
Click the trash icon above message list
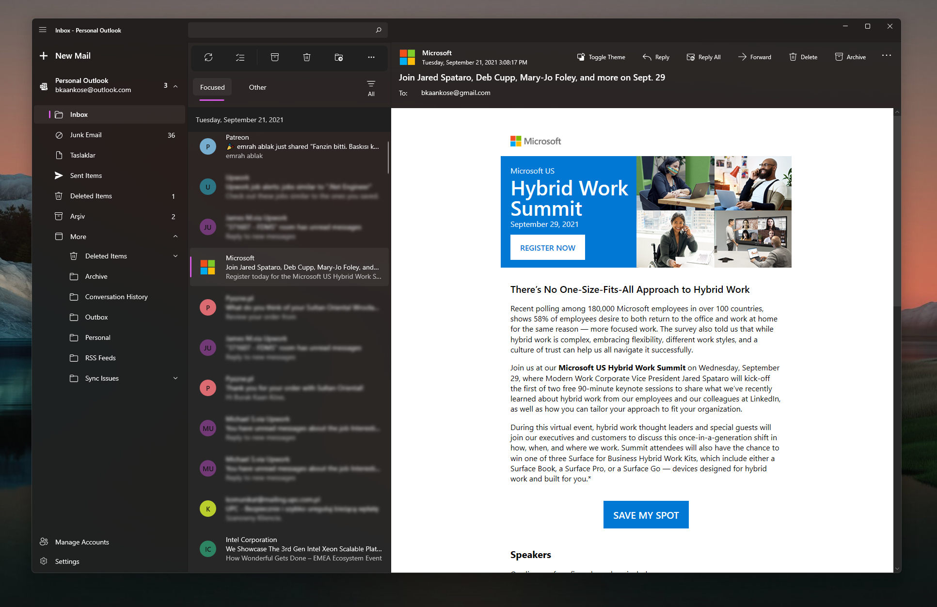tap(307, 57)
